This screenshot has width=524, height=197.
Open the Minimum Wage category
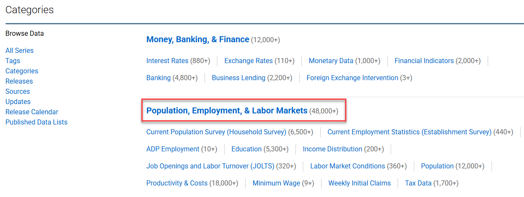point(276,183)
